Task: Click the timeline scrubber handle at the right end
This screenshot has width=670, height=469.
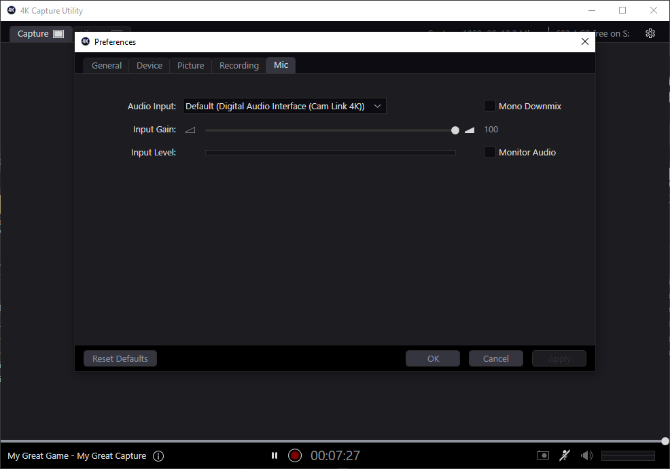Action: 665,441
